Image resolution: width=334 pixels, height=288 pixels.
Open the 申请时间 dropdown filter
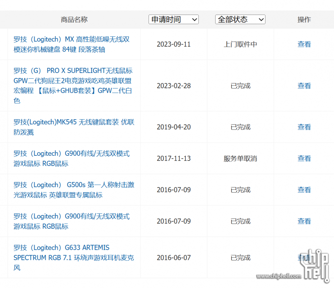tap(173, 19)
